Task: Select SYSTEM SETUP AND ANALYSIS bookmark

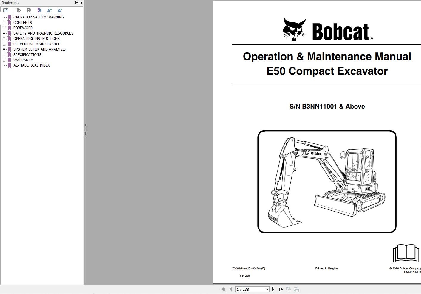Action: coord(39,49)
